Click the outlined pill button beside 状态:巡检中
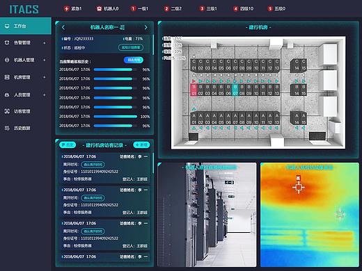362x271 pixels. point(131,47)
